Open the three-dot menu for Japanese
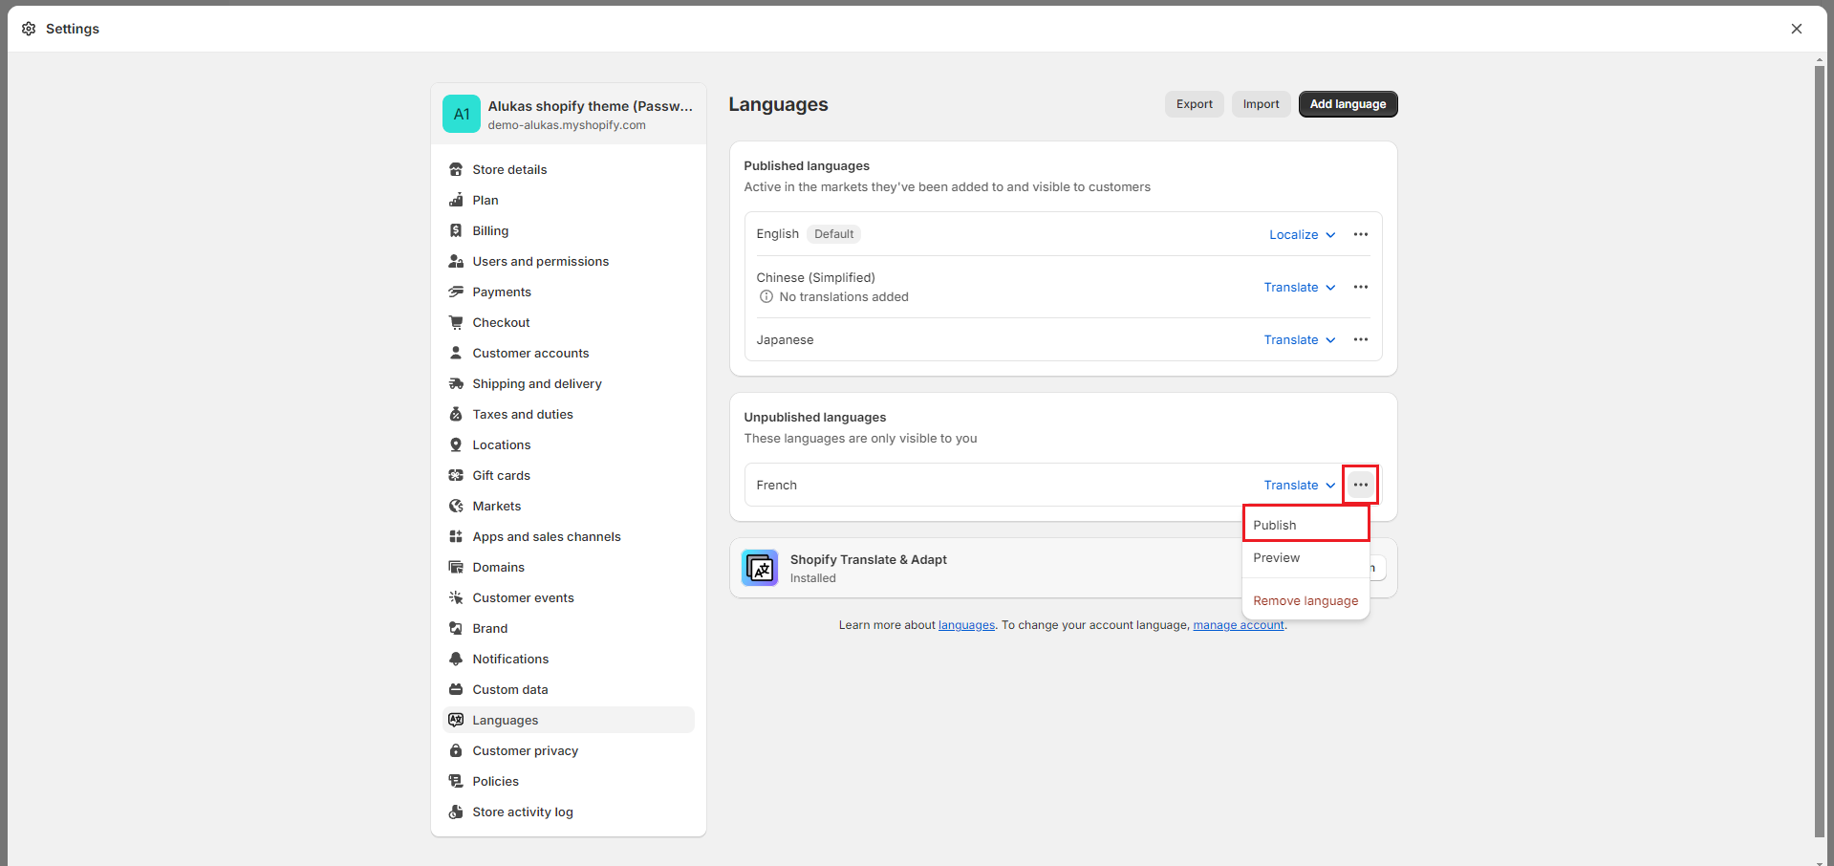The image size is (1834, 866). pos(1360,340)
